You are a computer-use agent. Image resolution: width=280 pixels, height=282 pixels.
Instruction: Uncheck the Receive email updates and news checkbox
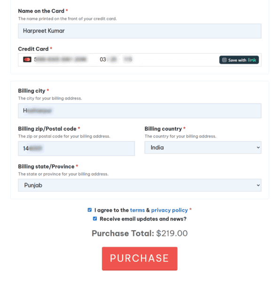coord(95,219)
